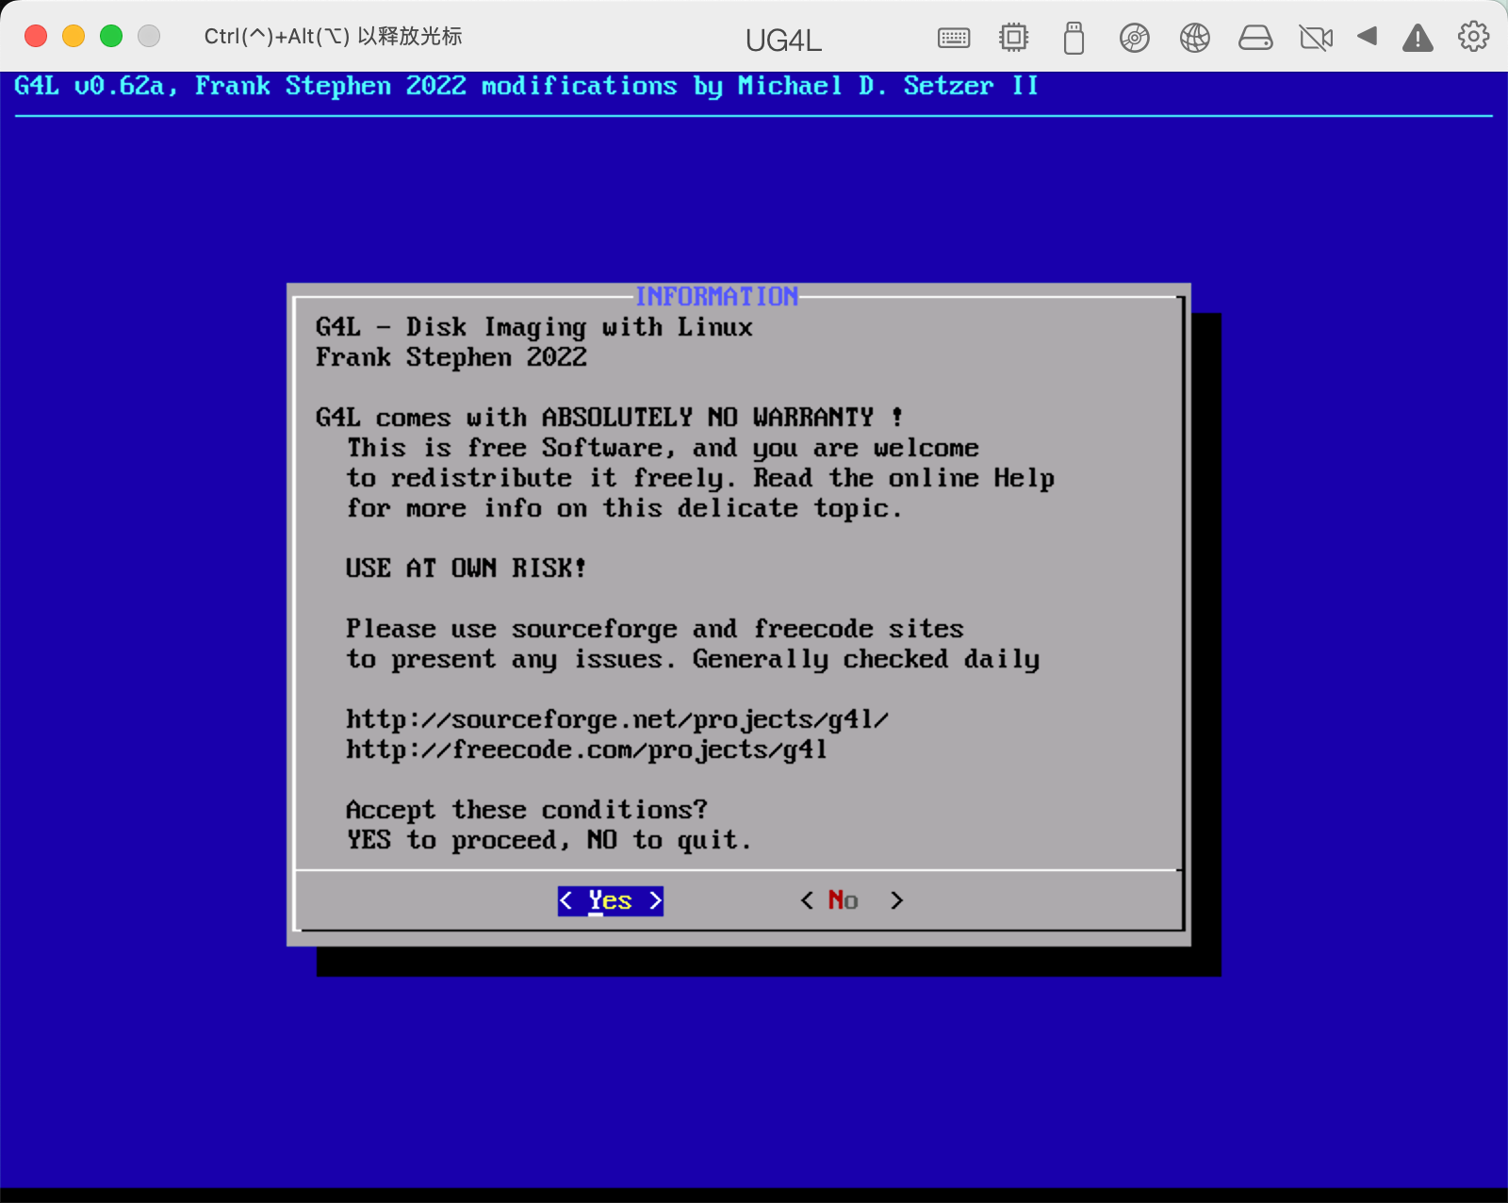The height and width of the screenshot is (1203, 1508).
Task: Enter full screen using the green button
Action: pyautogui.click(x=111, y=36)
